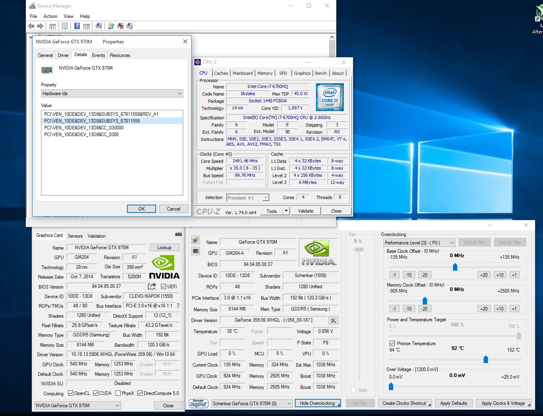This screenshot has height=416, width=543.
Task: Open driver profile settings wrench icon
Action: point(333,320)
